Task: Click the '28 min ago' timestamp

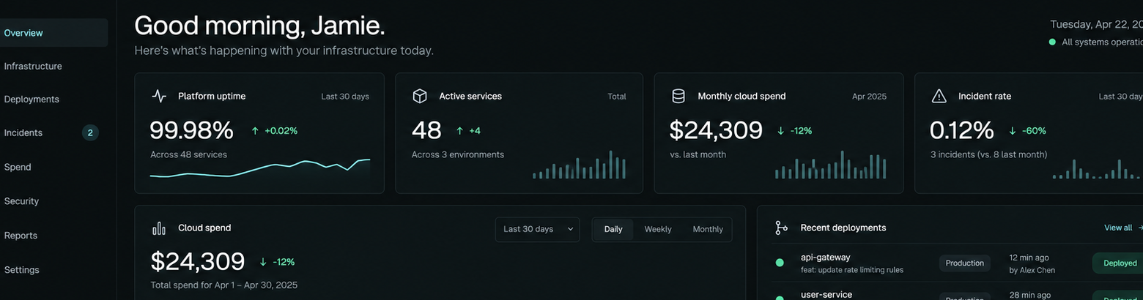Action: pyautogui.click(x=1029, y=294)
